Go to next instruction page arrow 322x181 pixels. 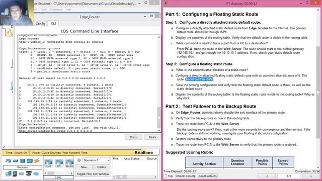311,176
